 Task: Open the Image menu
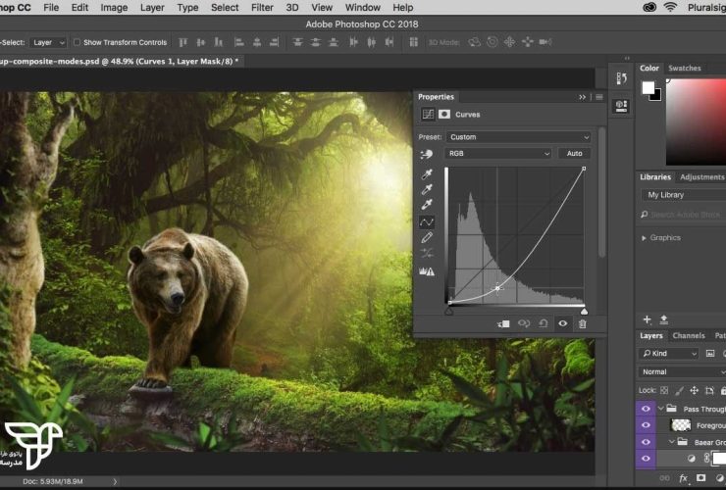click(x=114, y=8)
